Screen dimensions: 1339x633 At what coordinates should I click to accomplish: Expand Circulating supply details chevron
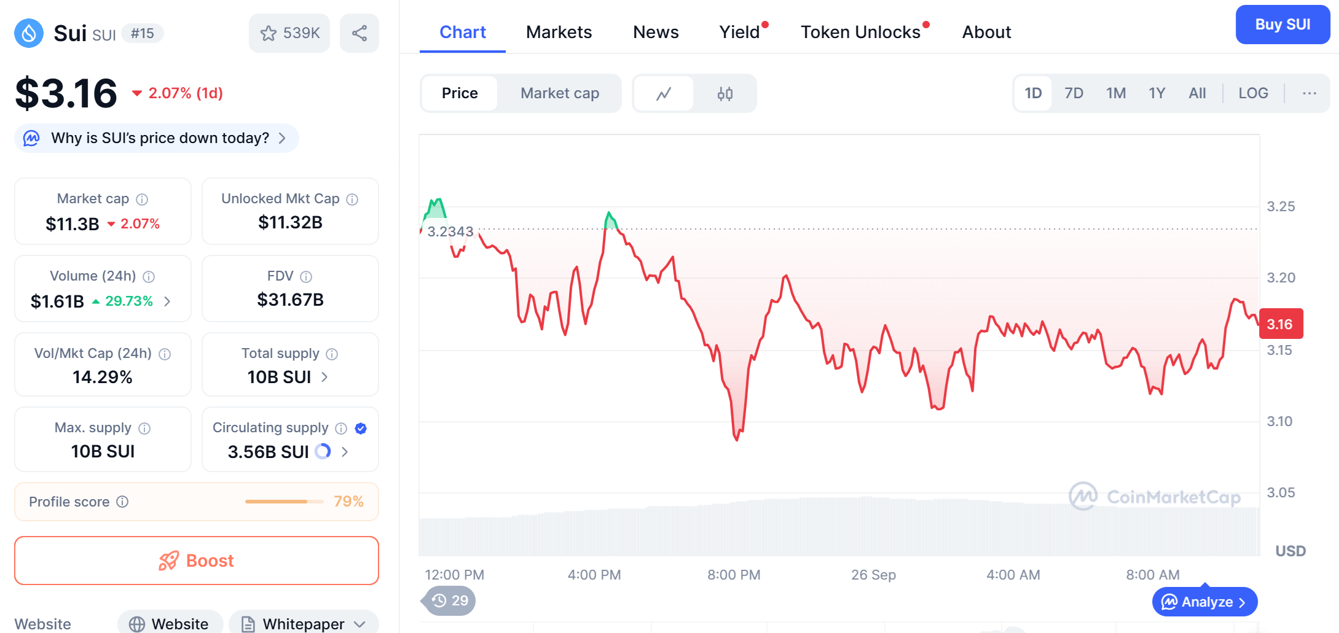click(x=345, y=452)
